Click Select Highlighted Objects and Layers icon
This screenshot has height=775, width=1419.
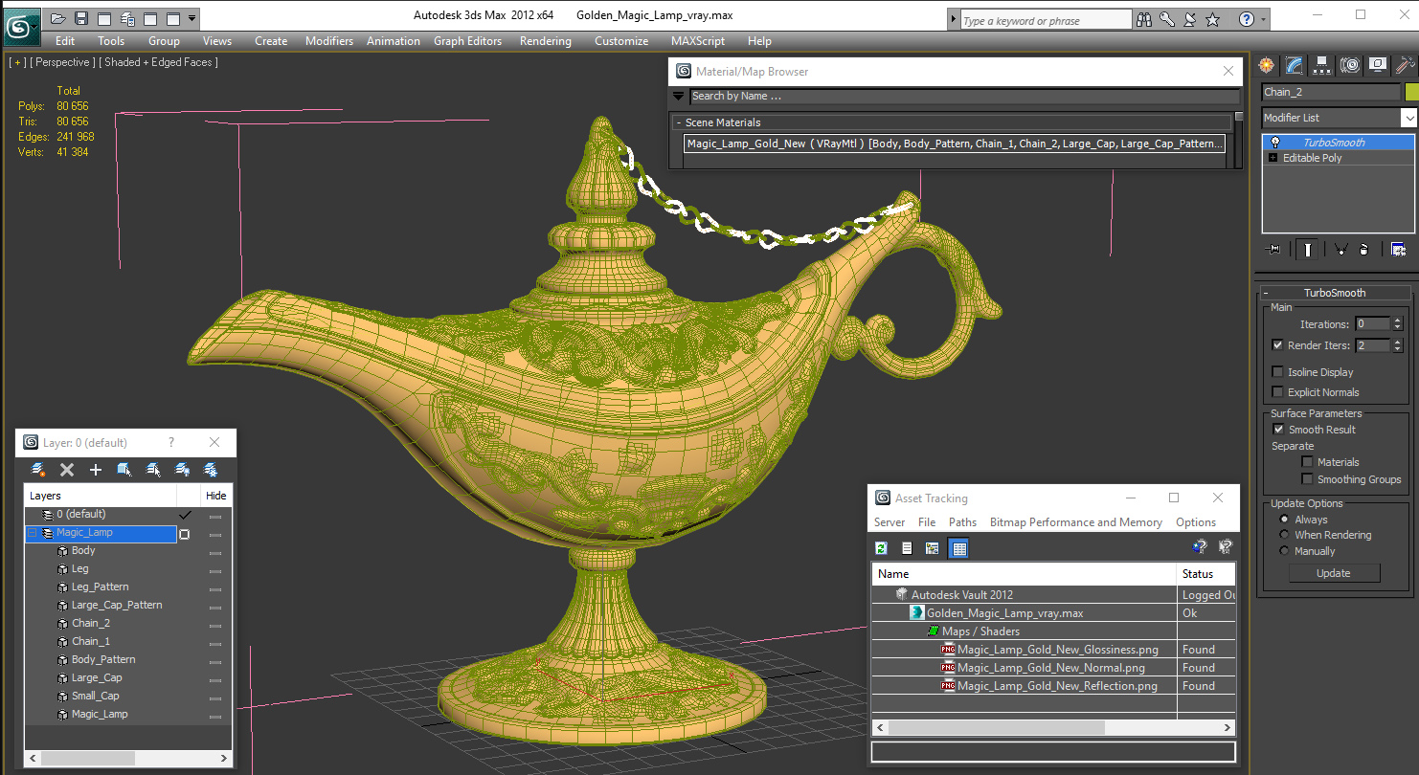pyautogui.click(x=124, y=470)
